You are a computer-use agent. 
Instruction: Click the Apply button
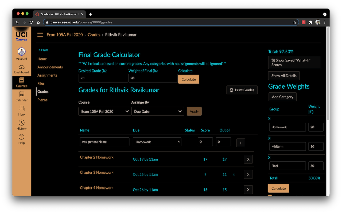coord(194,111)
